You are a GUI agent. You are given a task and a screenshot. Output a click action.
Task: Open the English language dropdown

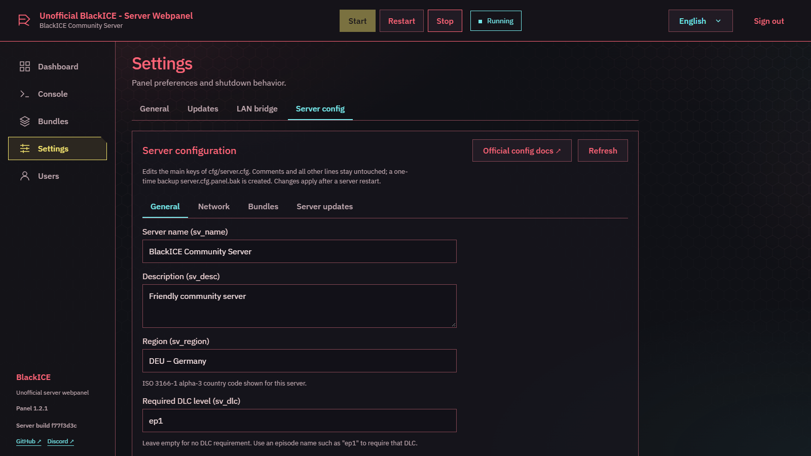701,21
